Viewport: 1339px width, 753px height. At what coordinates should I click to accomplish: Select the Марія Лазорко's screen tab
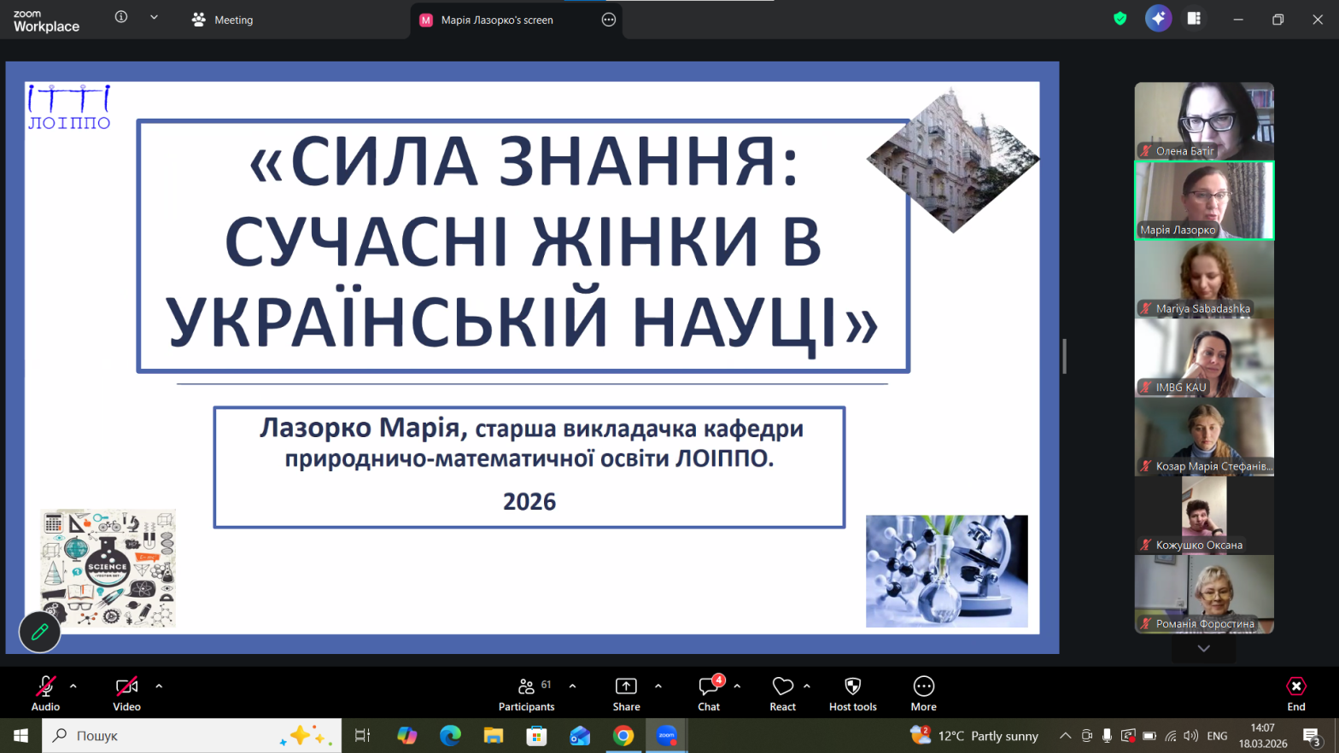497,20
